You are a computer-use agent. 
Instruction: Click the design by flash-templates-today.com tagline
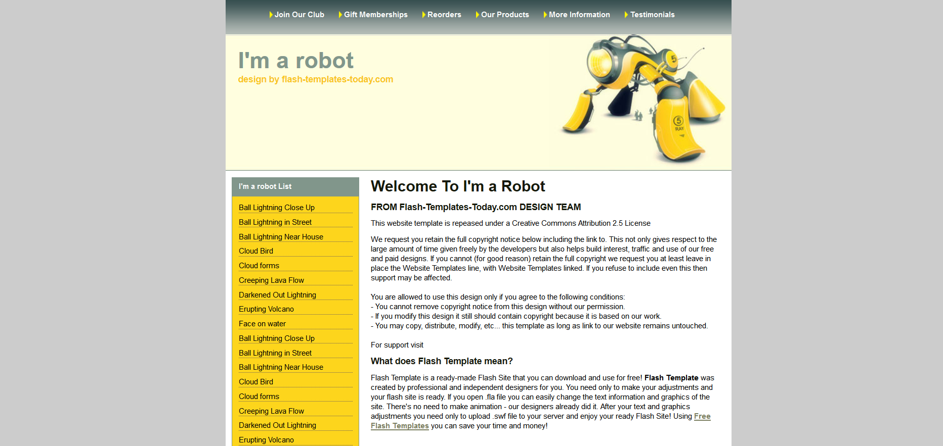point(315,79)
